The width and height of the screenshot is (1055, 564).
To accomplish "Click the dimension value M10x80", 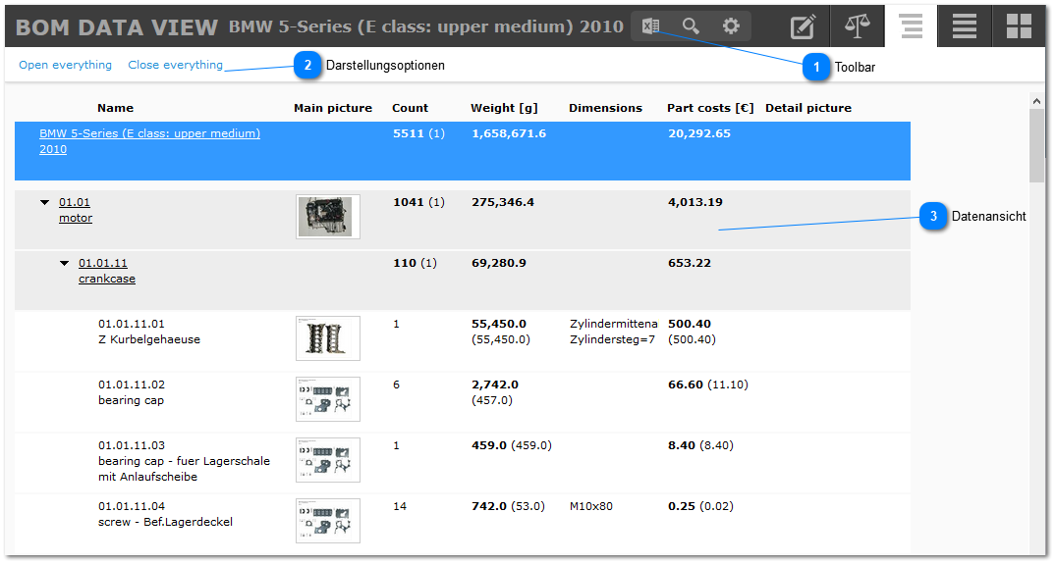I will (591, 506).
